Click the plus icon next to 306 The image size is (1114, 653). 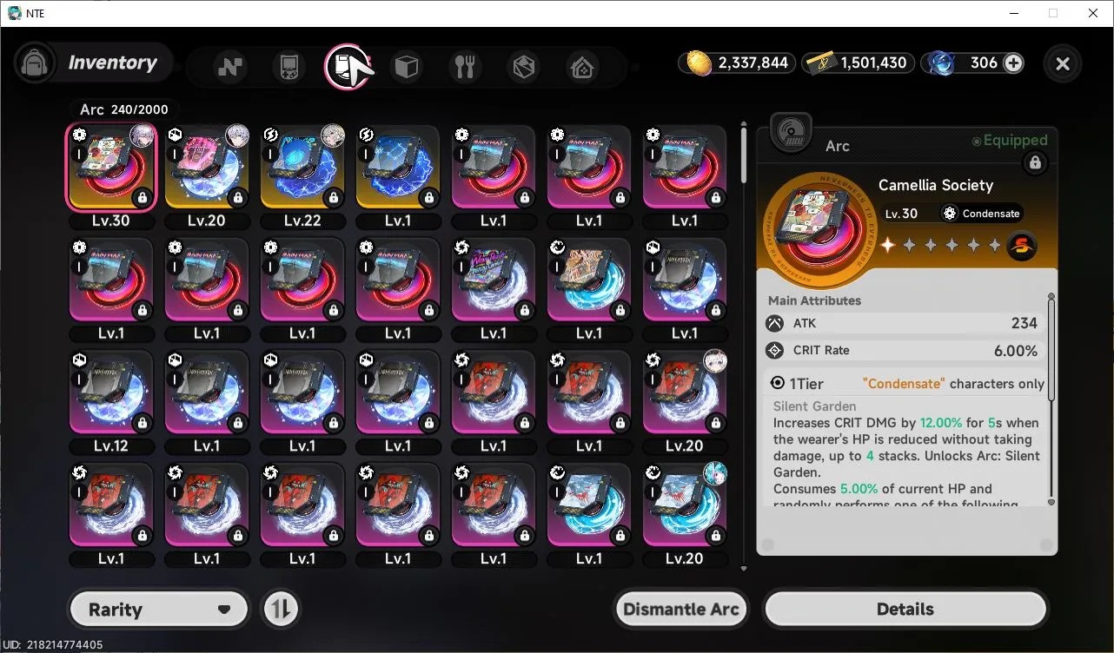1013,63
